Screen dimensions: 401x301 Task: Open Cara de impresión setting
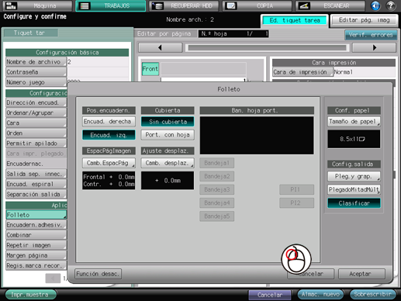coord(302,72)
